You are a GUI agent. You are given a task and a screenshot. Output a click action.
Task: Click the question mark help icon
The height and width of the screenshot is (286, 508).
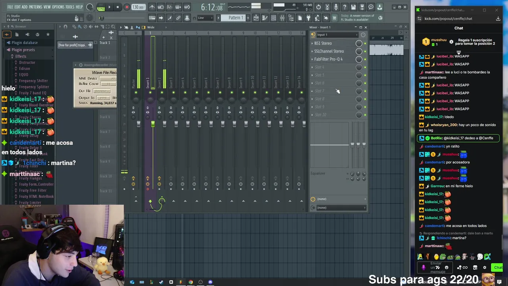coord(344,7)
